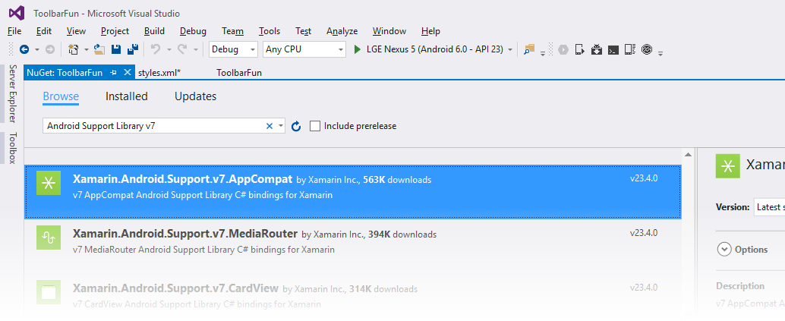Click the Visual Studio logo icon
This screenshot has height=321, width=785.
(16, 12)
